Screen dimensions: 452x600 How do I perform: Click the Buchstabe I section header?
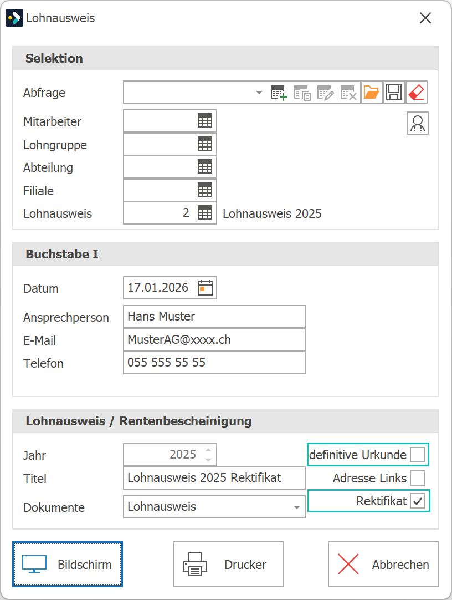click(x=225, y=254)
